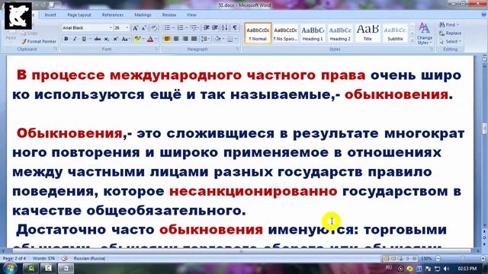This screenshot has width=488, height=274.
Task: Click zoom slider handle
Action: point(463,259)
